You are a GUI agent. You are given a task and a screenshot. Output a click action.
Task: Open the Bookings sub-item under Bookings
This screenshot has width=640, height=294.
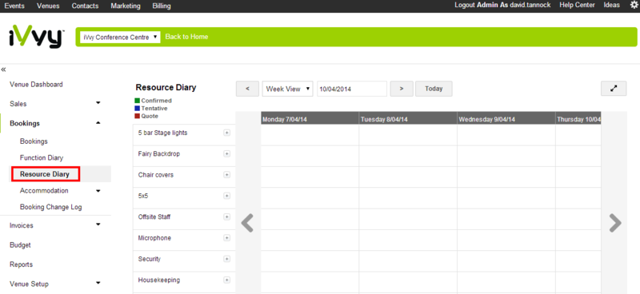(x=34, y=141)
